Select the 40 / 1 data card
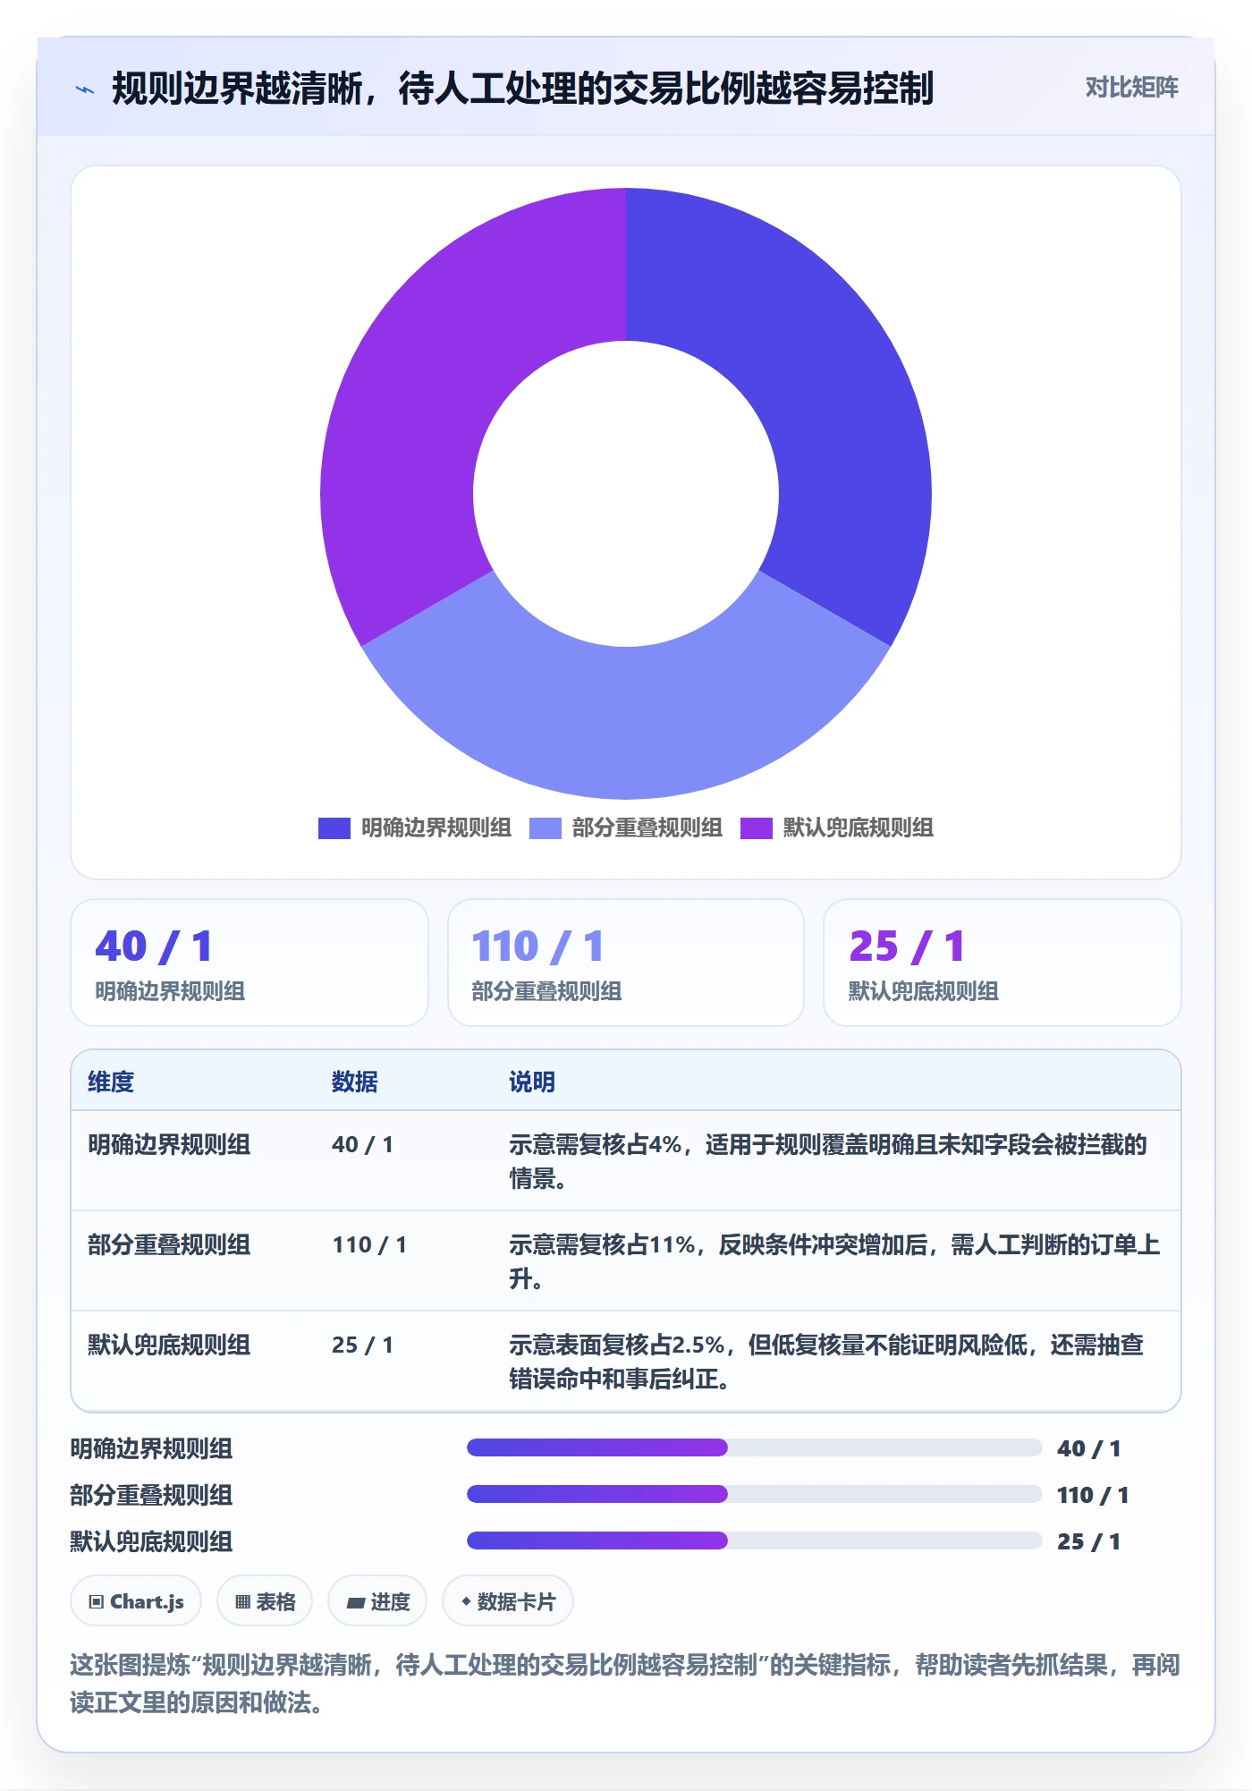 [x=250, y=963]
